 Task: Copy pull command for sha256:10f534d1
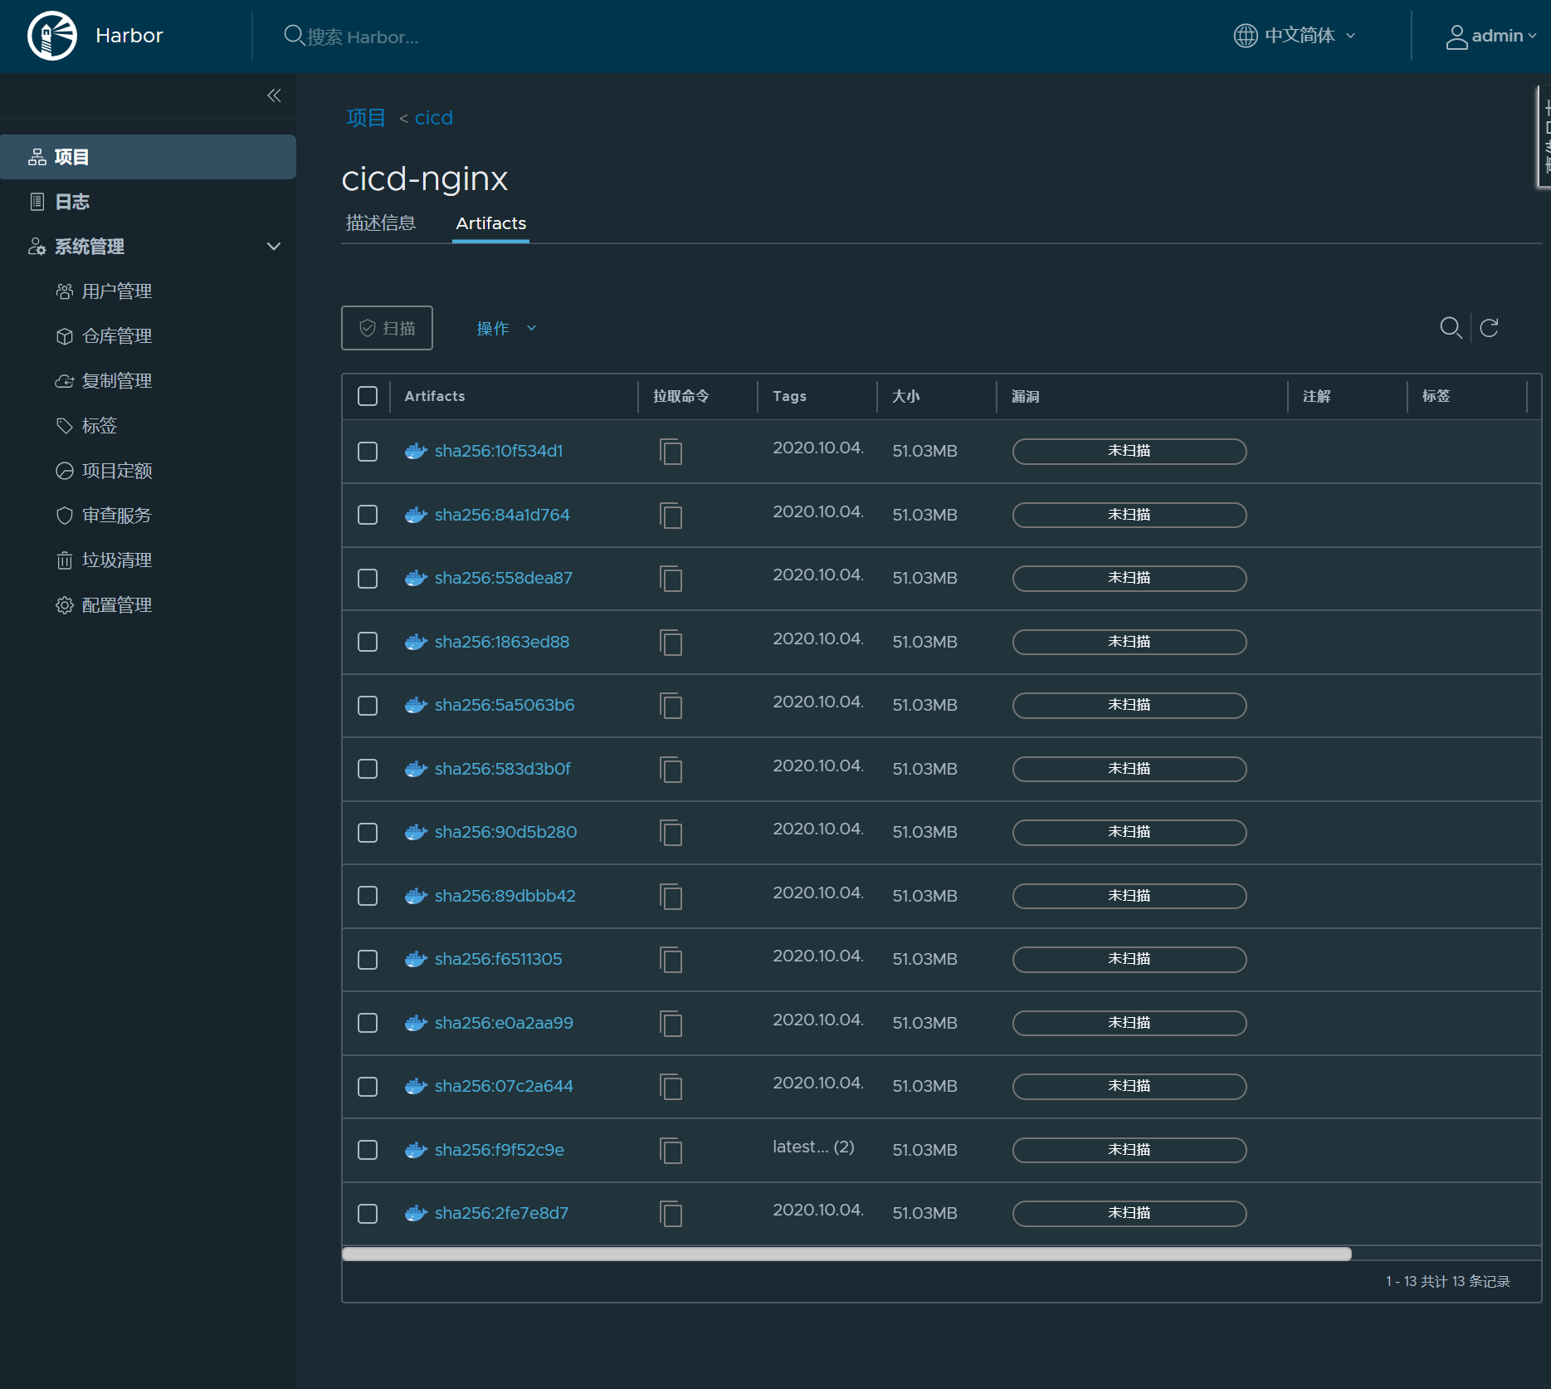pos(671,452)
